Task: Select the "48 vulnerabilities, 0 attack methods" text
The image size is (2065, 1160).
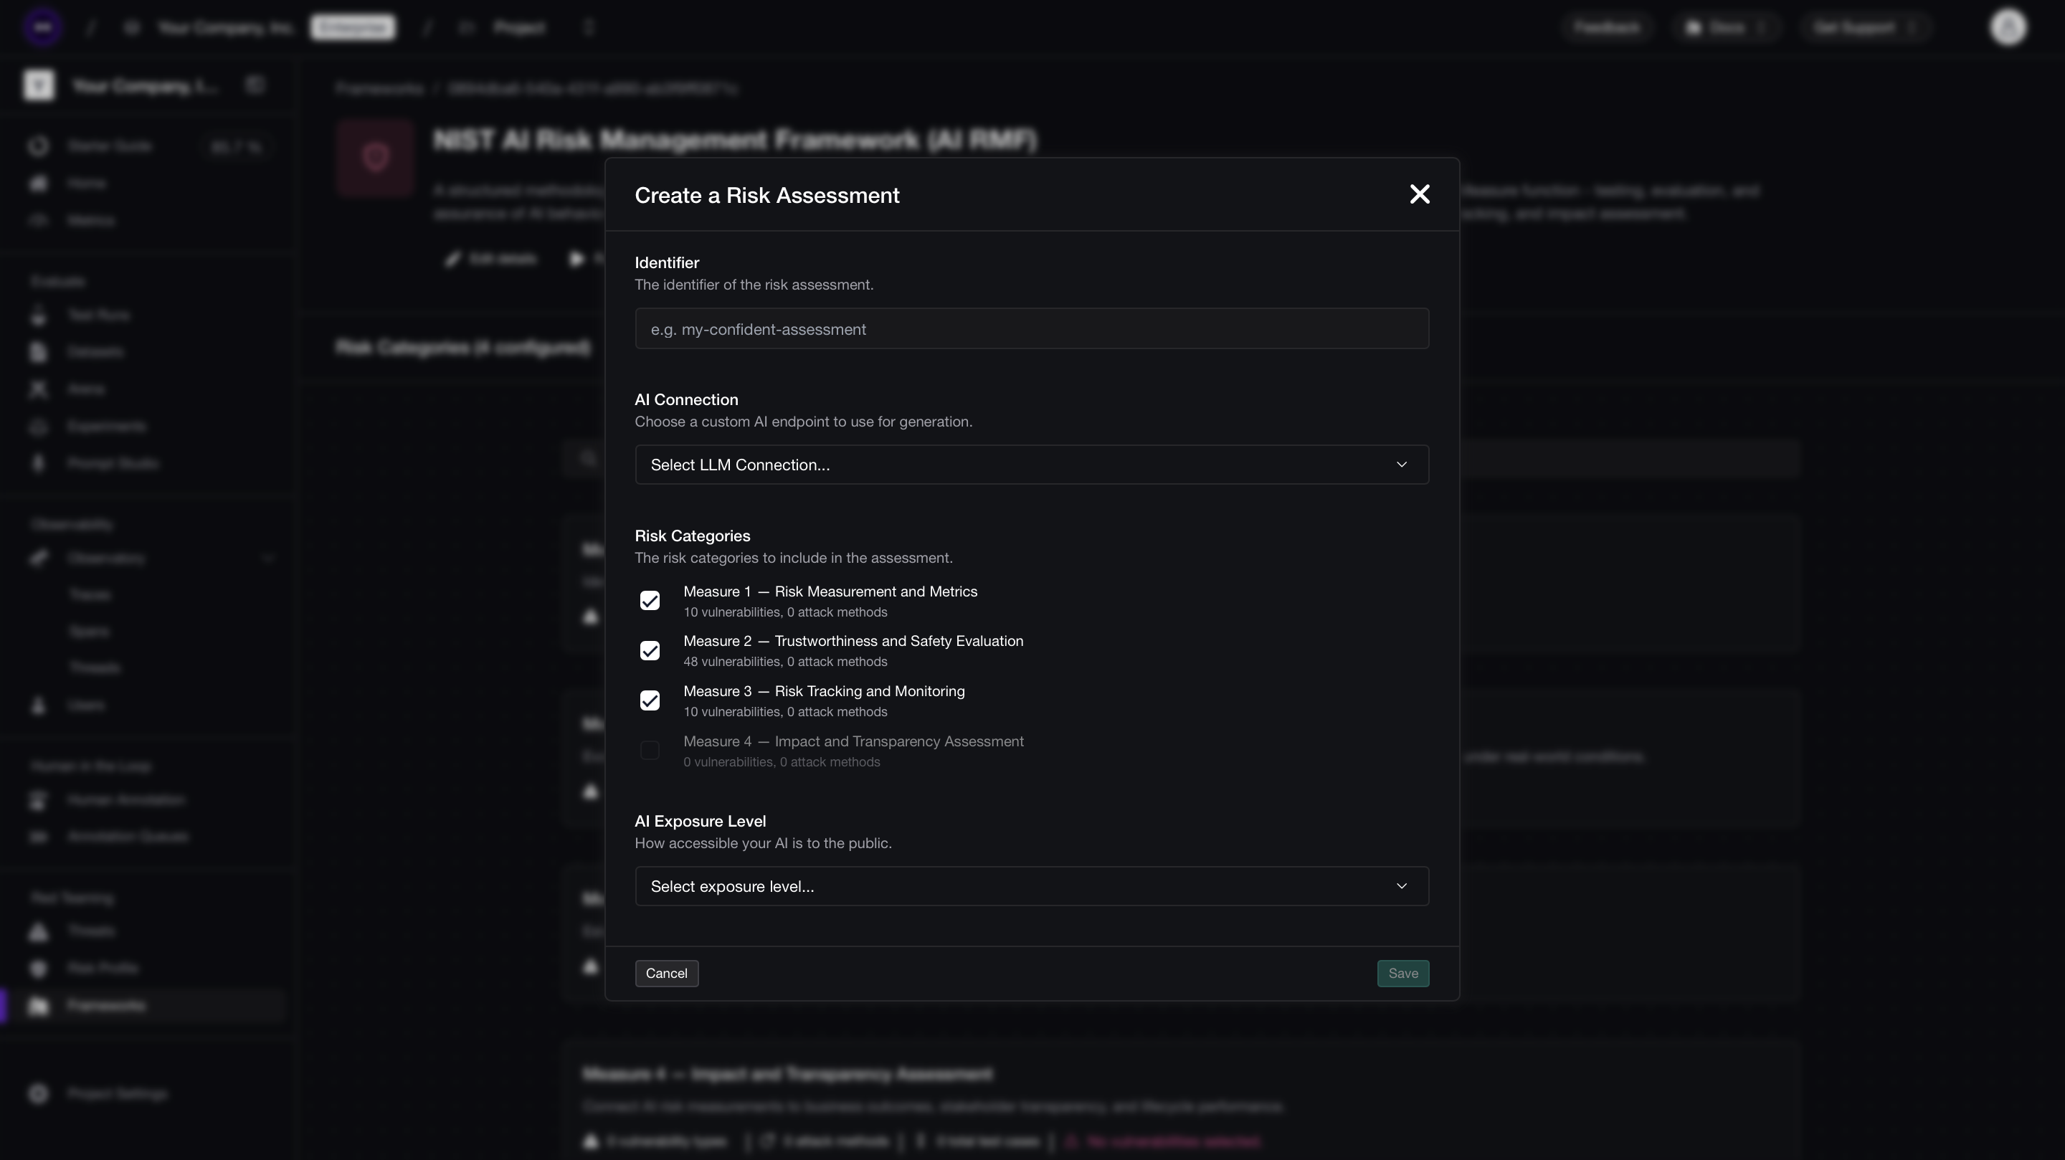Action: pos(785,661)
